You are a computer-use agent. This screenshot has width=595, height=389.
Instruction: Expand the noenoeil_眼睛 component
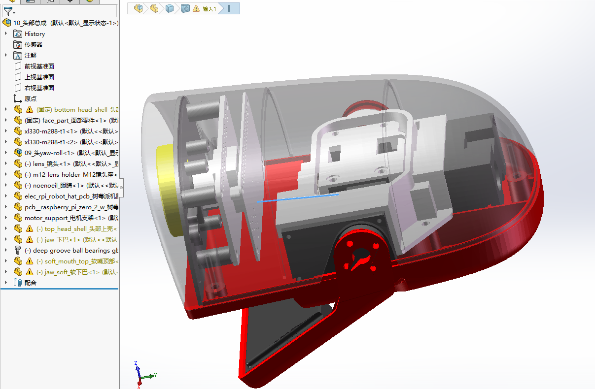[6, 185]
